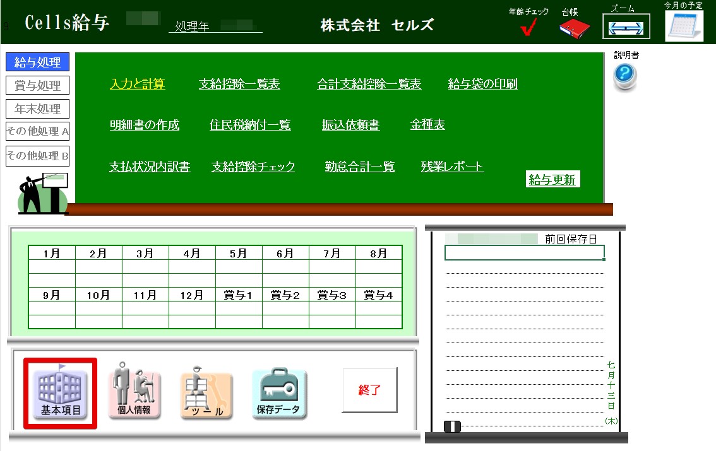The height and width of the screenshot is (451, 716).
Task: Select the 年末処理 tab
Action: [x=38, y=108]
